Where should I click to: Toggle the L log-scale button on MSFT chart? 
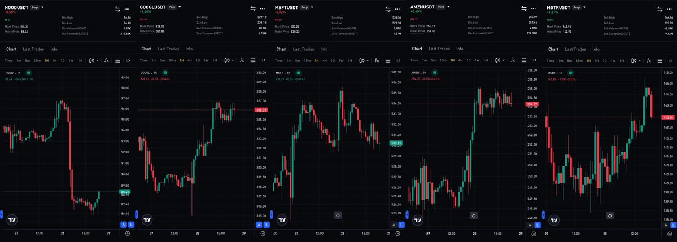[x=401, y=225]
